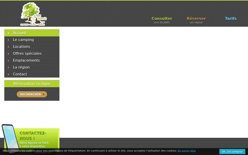Click the chevron arrow beside Offres spéciales
This screenshot has width=248, height=155.
click(8, 54)
